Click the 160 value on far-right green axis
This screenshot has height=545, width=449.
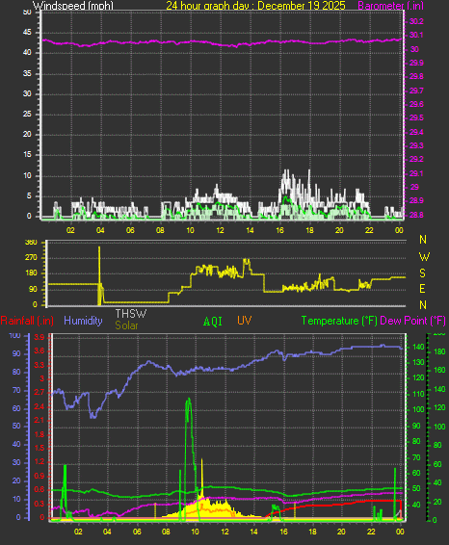439,370
